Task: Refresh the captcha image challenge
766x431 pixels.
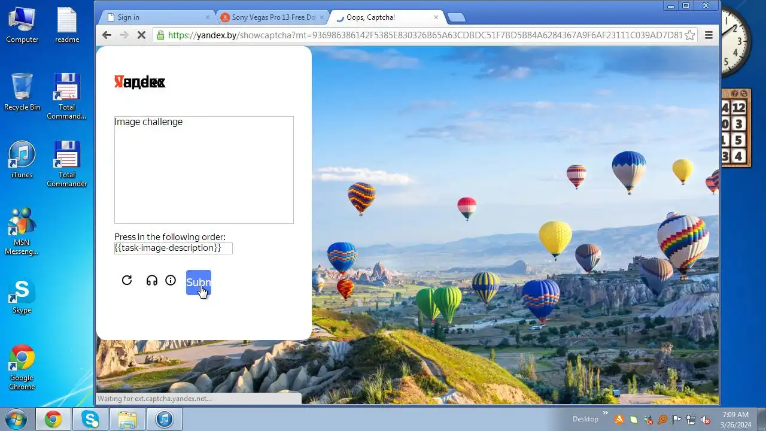Action: (x=127, y=280)
